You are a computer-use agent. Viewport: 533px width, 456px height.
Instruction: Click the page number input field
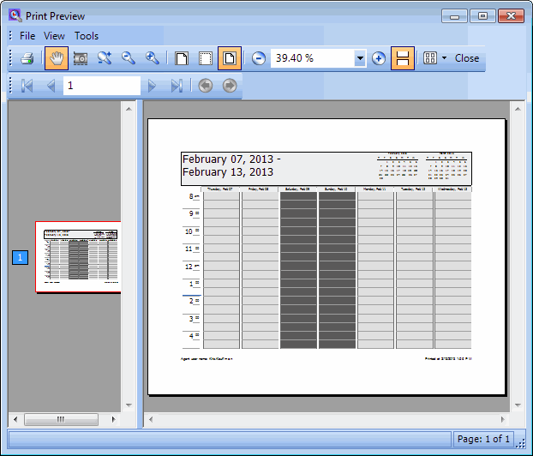click(x=101, y=86)
